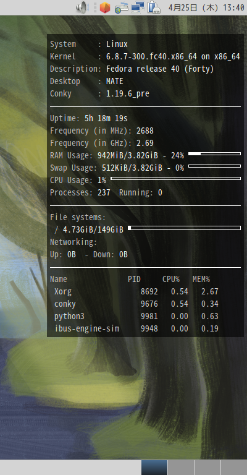Viewport: 247px width, 475px height.
Task: Click the PID column header
Action: [134, 280]
